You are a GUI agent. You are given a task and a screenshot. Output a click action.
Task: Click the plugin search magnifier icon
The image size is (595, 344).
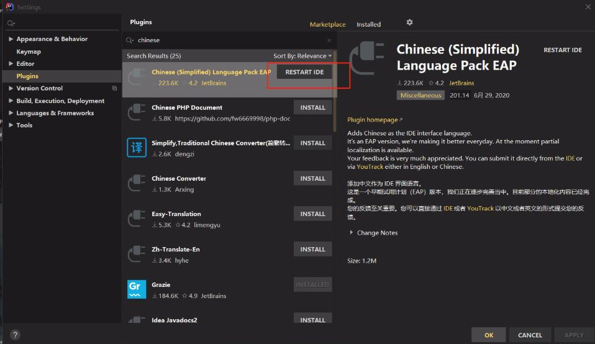coord(130,40)
